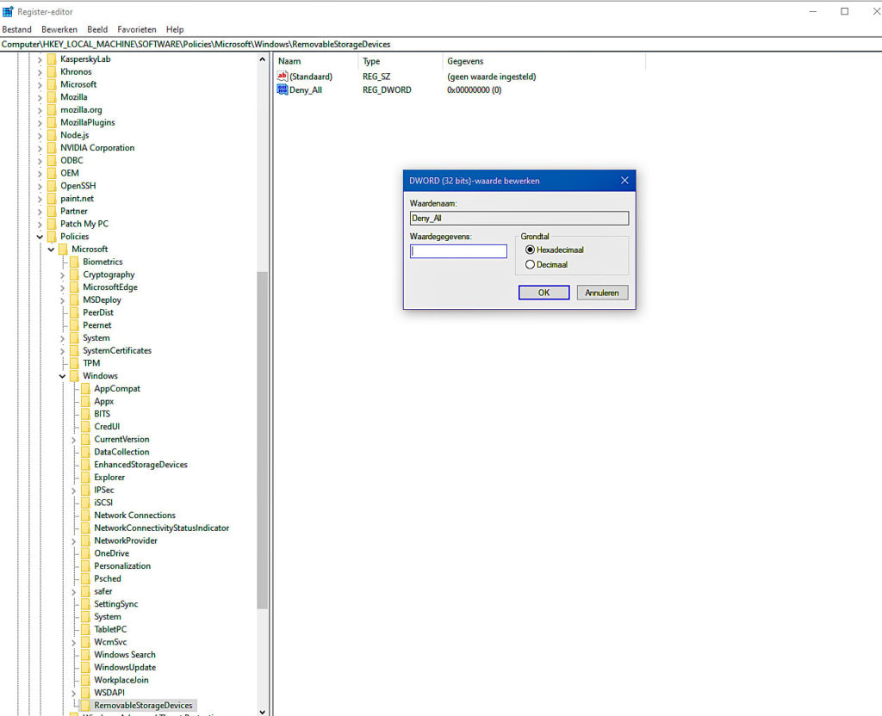
Task: Expand the CurrentVersion tree node
Action: click(x=74, y=440)
